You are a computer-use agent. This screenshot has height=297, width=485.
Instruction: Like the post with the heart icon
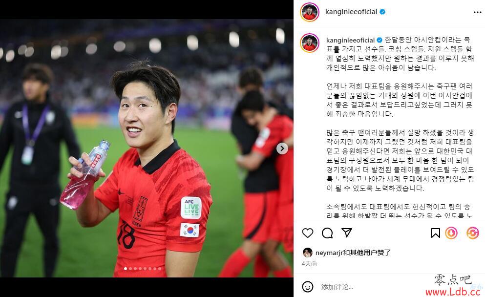tap(307, 233)
